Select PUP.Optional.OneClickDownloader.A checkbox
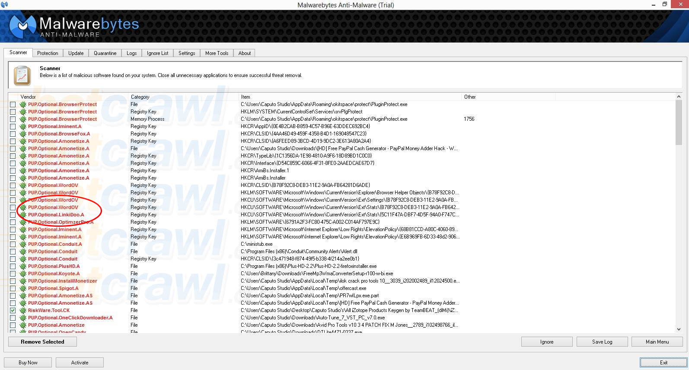Screen dimensions: 689x370 pos(13,318)
